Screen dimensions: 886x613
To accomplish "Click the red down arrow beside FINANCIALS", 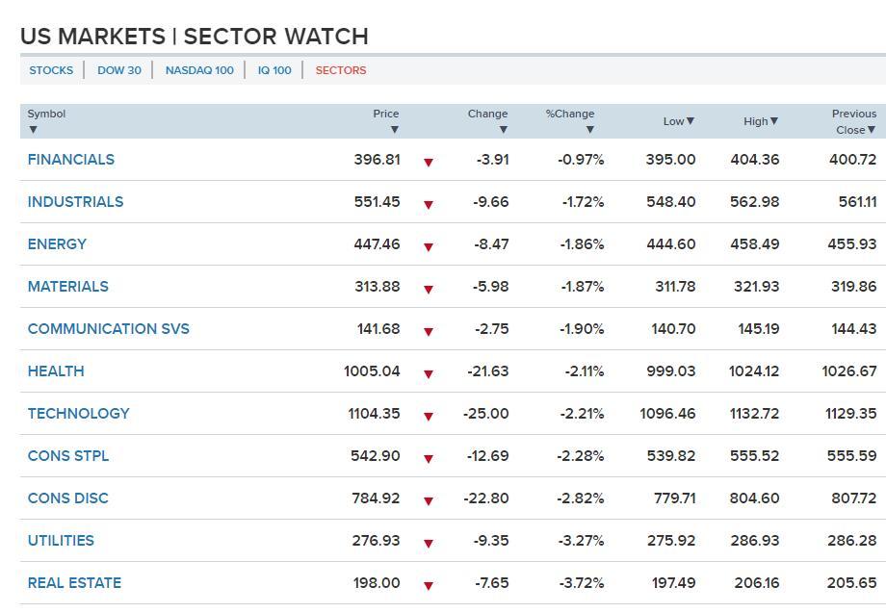I will point(429,162).
